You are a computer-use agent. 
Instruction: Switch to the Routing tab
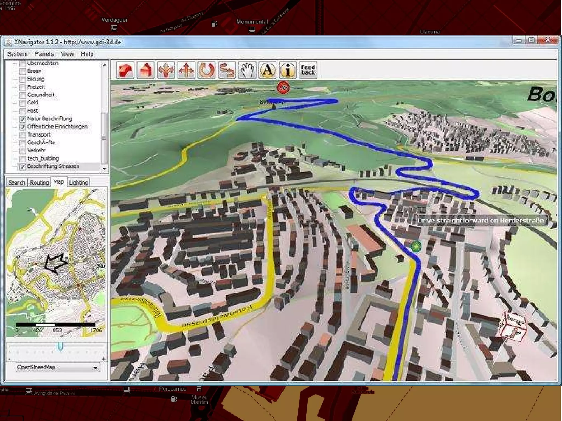click(39, 183)
